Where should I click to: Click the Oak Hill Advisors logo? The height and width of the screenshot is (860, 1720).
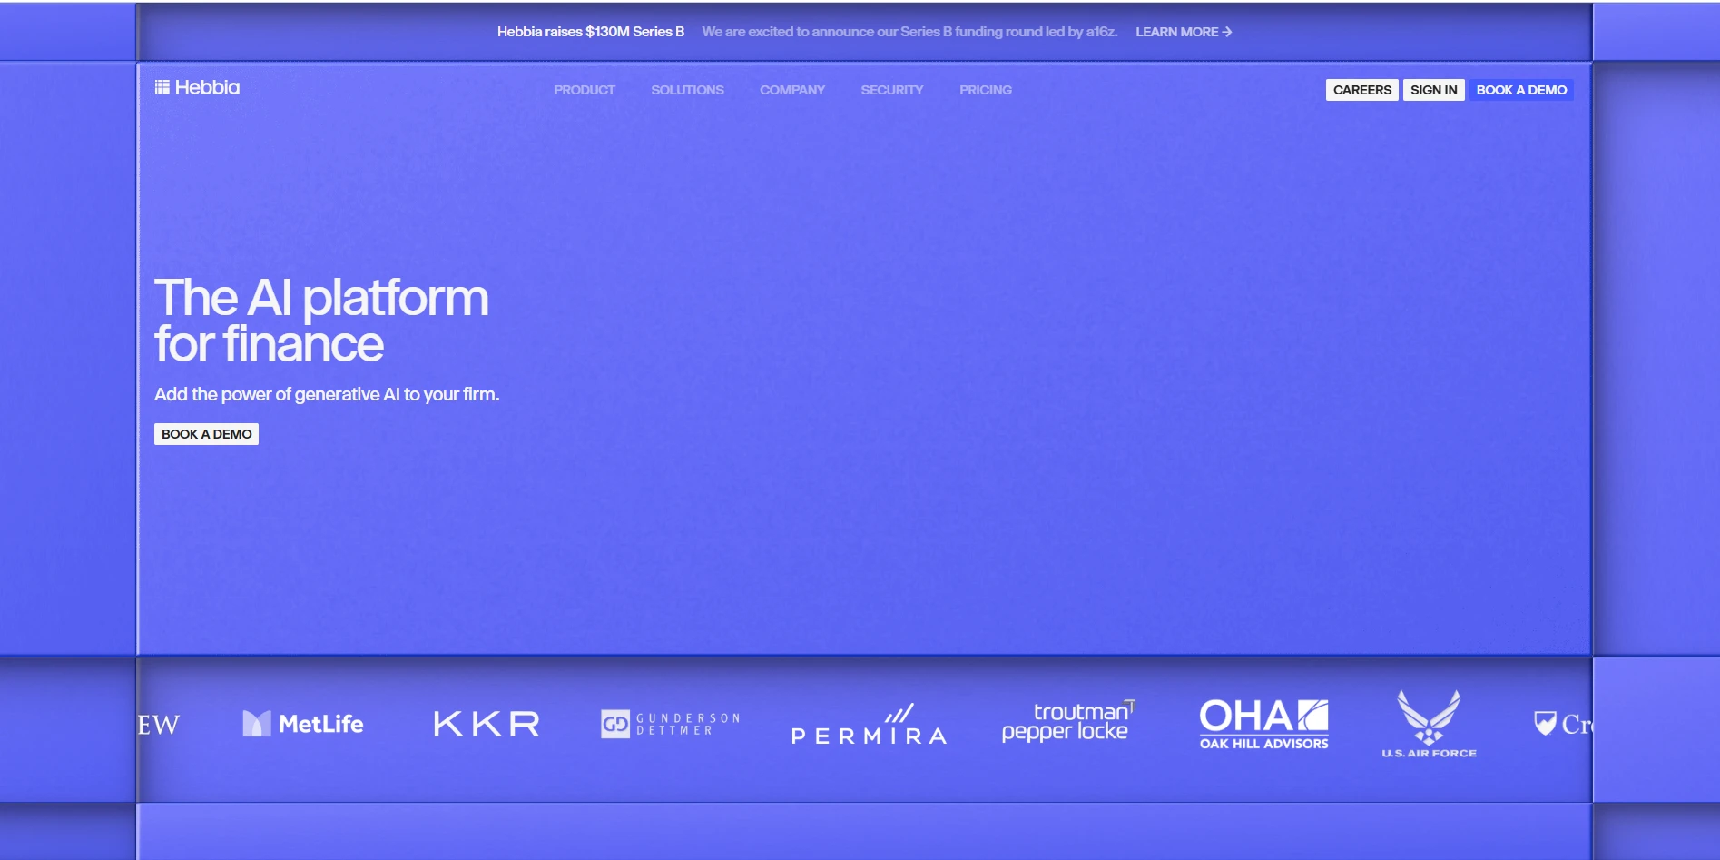coord(1263,724)
